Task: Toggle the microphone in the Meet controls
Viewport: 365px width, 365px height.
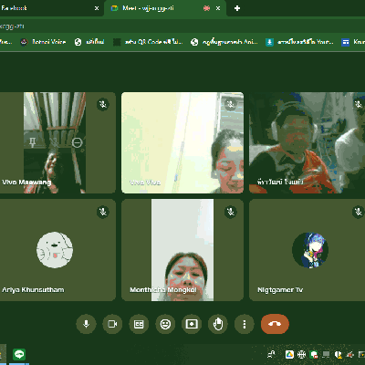Action: click(86, 324)
